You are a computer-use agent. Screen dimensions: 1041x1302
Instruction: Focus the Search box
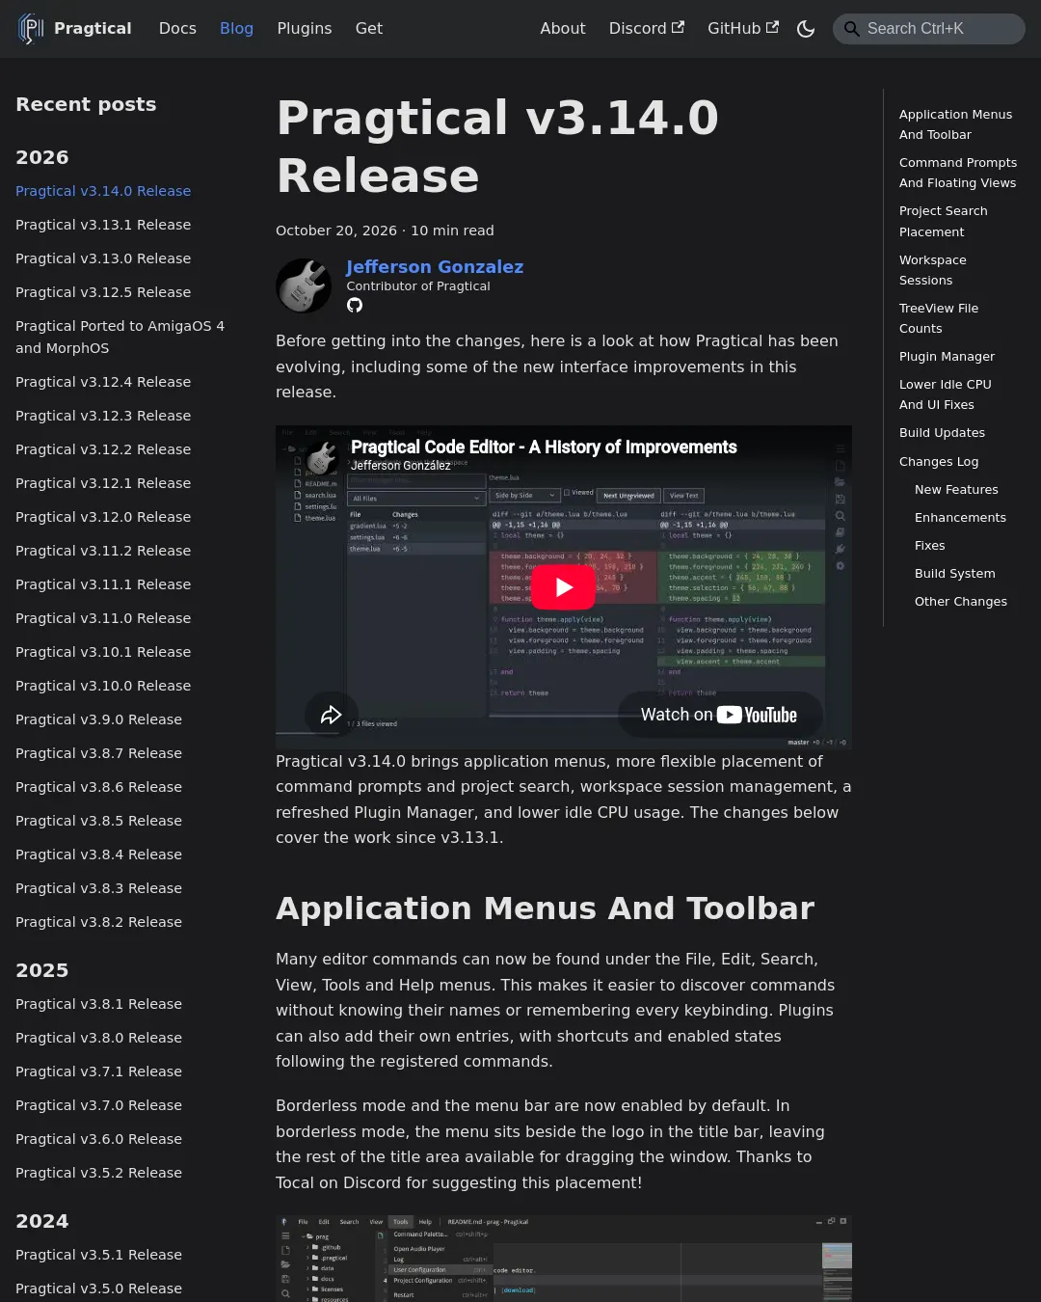pos(929,29)
